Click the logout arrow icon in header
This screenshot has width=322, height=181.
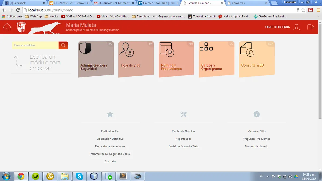(x=311, y=27)
